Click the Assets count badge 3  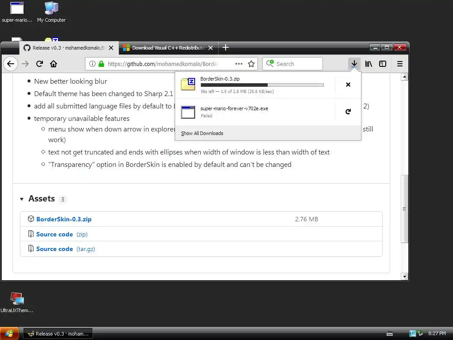click(x=62, y=200)
